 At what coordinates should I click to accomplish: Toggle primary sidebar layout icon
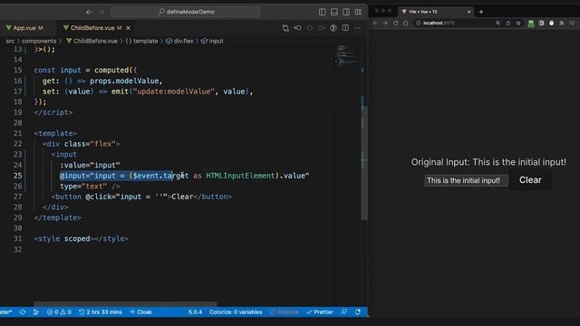pos(323,12)
